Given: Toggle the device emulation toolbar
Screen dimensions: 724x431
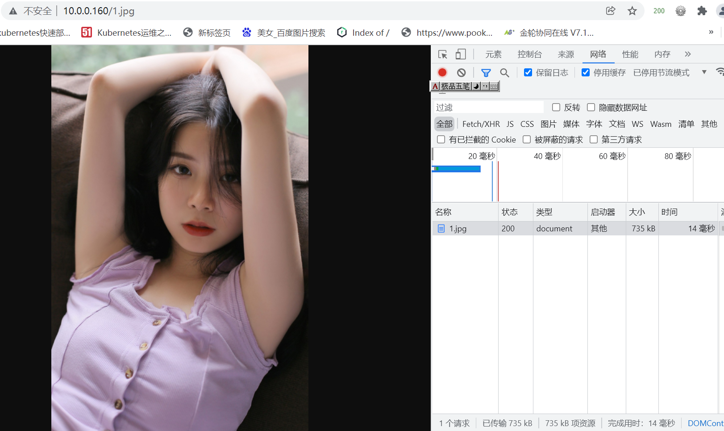Looking at the screenshot, I should tap(461, 54).
